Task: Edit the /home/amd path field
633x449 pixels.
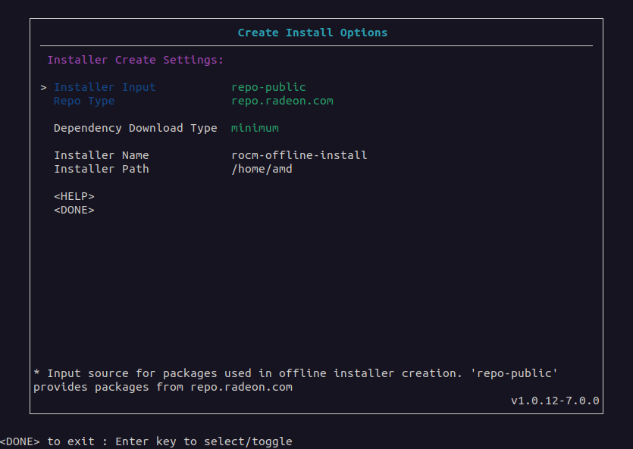Action: point(262,170)
